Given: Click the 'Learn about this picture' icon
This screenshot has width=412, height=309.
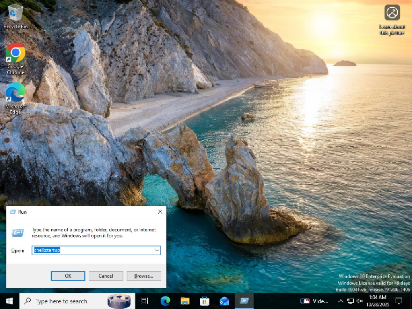Looking at the screenshot, I should [392, 13].
